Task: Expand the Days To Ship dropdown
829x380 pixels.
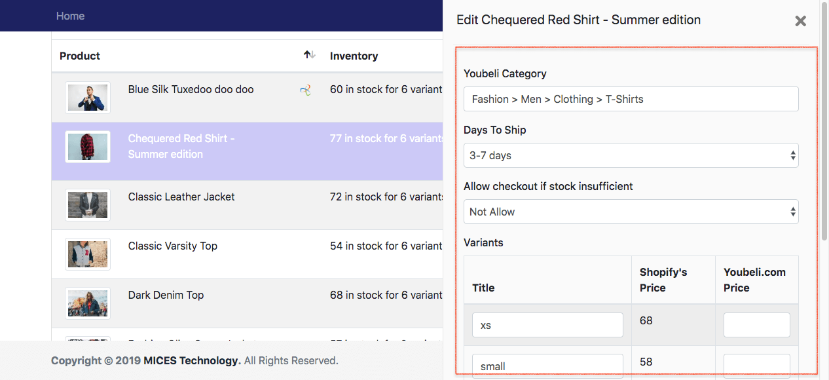Action: [631, 155]
